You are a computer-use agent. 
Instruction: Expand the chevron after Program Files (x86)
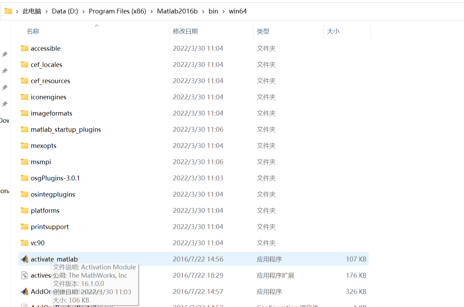tap(152, 11)
